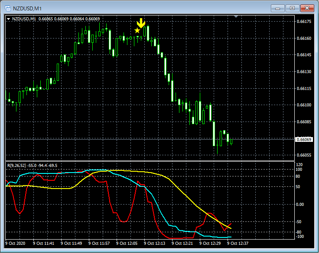Click the 9 Oct 11:49 time label
Viewport: 319px width, 253px height.
(71, 243)
